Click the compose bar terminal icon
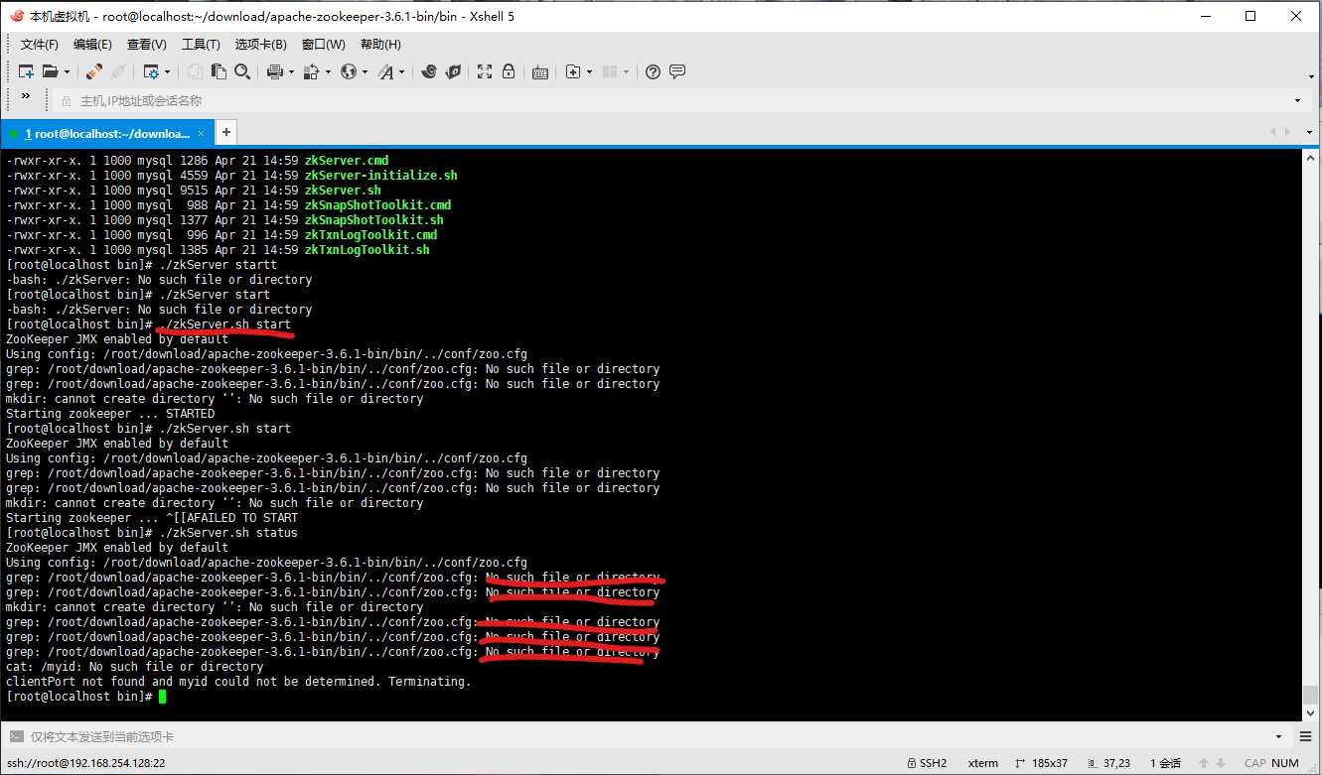1322x775 pixels. point(15,737)
